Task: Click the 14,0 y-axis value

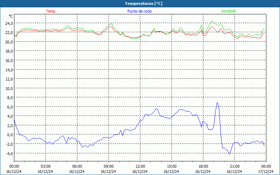Action: click(x=9, y=70)
